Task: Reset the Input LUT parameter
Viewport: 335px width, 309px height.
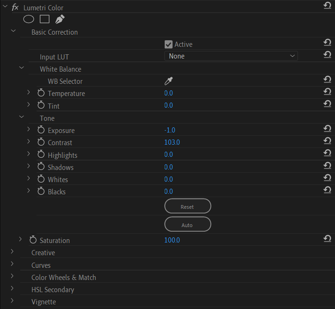Action: [327, 55]
